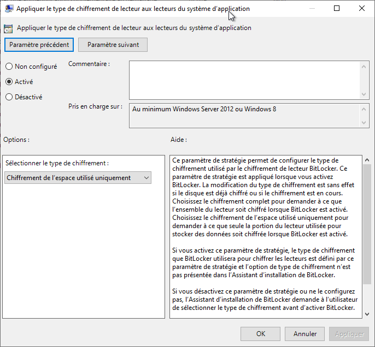This screenshot has width=375, height=347.
Task: Click the help paragraph starting 'Si vous désactivez ce paramètre'
Action: [x=265, y=300]
